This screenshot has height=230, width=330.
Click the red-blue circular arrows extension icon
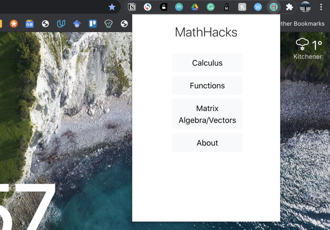click(147, 7)
